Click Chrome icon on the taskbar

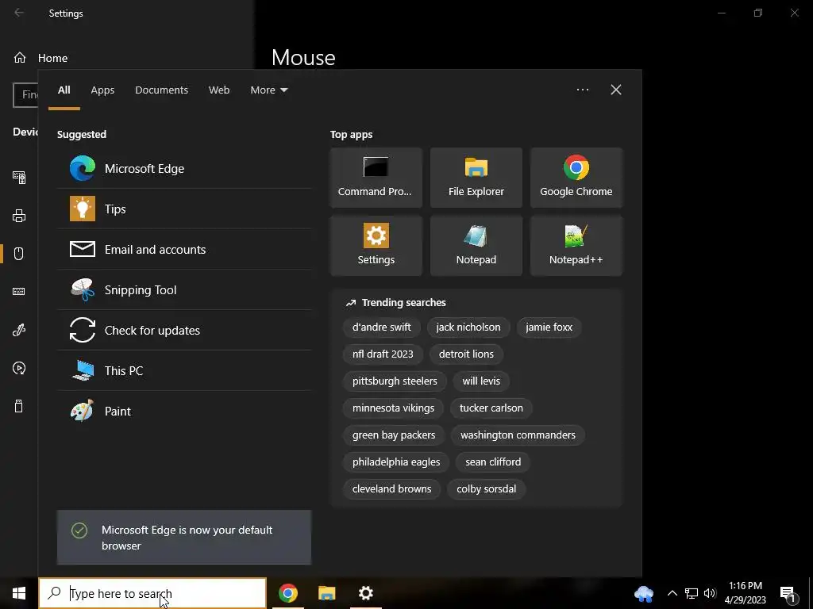(287, 593)
